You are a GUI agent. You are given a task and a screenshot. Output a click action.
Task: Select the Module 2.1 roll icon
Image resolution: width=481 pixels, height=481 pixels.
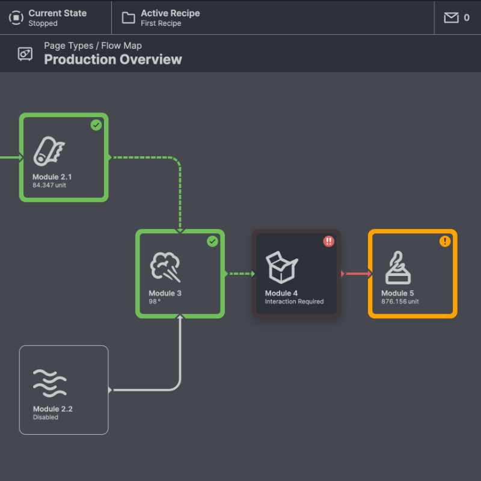(x=49, y=152)
